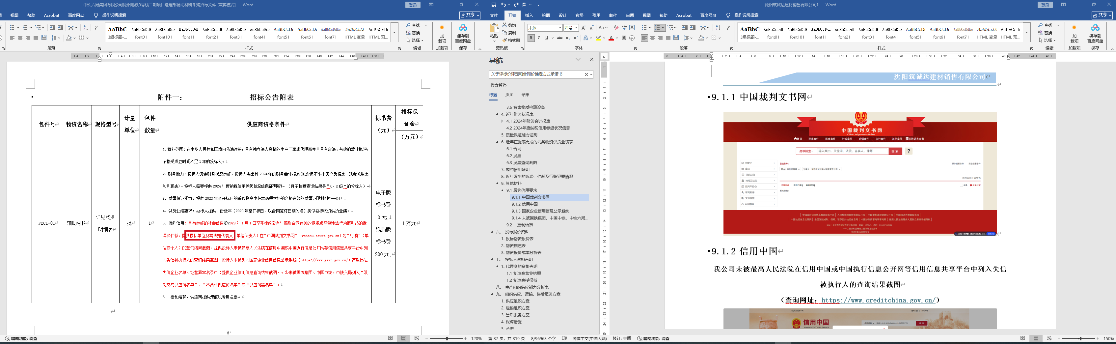This screenshot has height=344, width=1116.
Task: Redo action in right Word window
Action: click(x=516, y=5)
